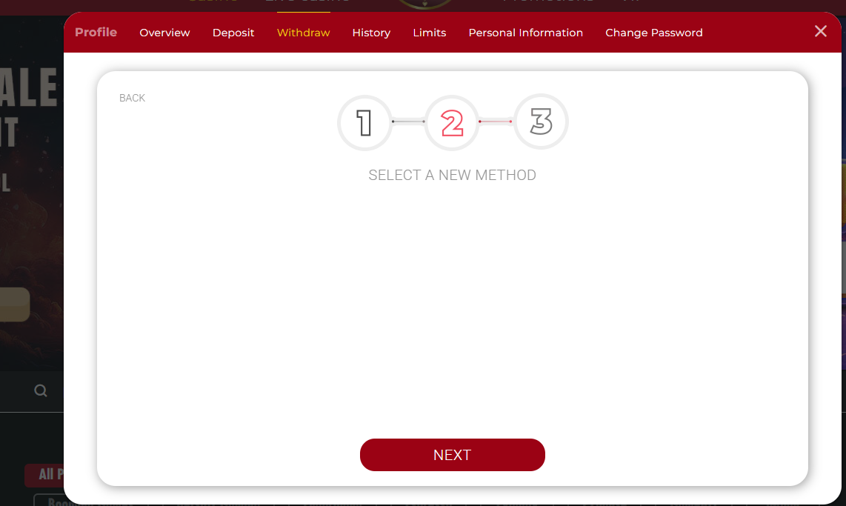The width and height of the screenshot is (846, 506).
Task: Open the Overview tab
Action: click(164, 33)
